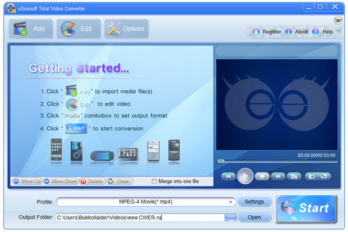
Task: Stop the preview playback
Action: click(262, 176)
